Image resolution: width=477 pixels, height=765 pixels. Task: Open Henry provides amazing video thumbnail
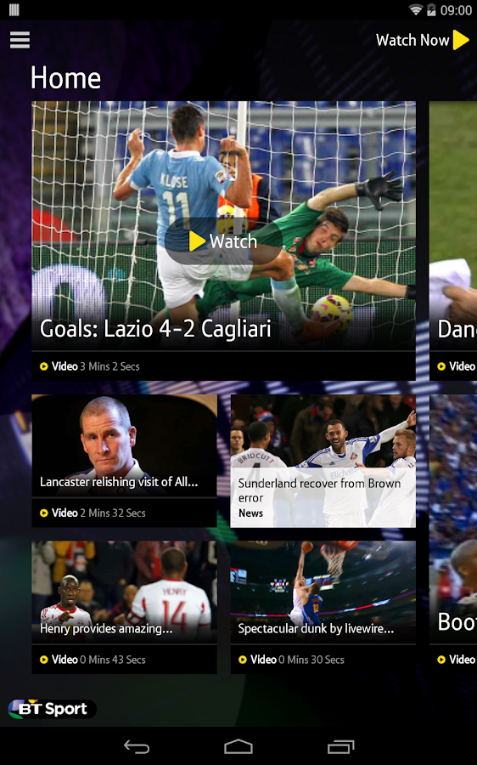(x=124, y=592)
